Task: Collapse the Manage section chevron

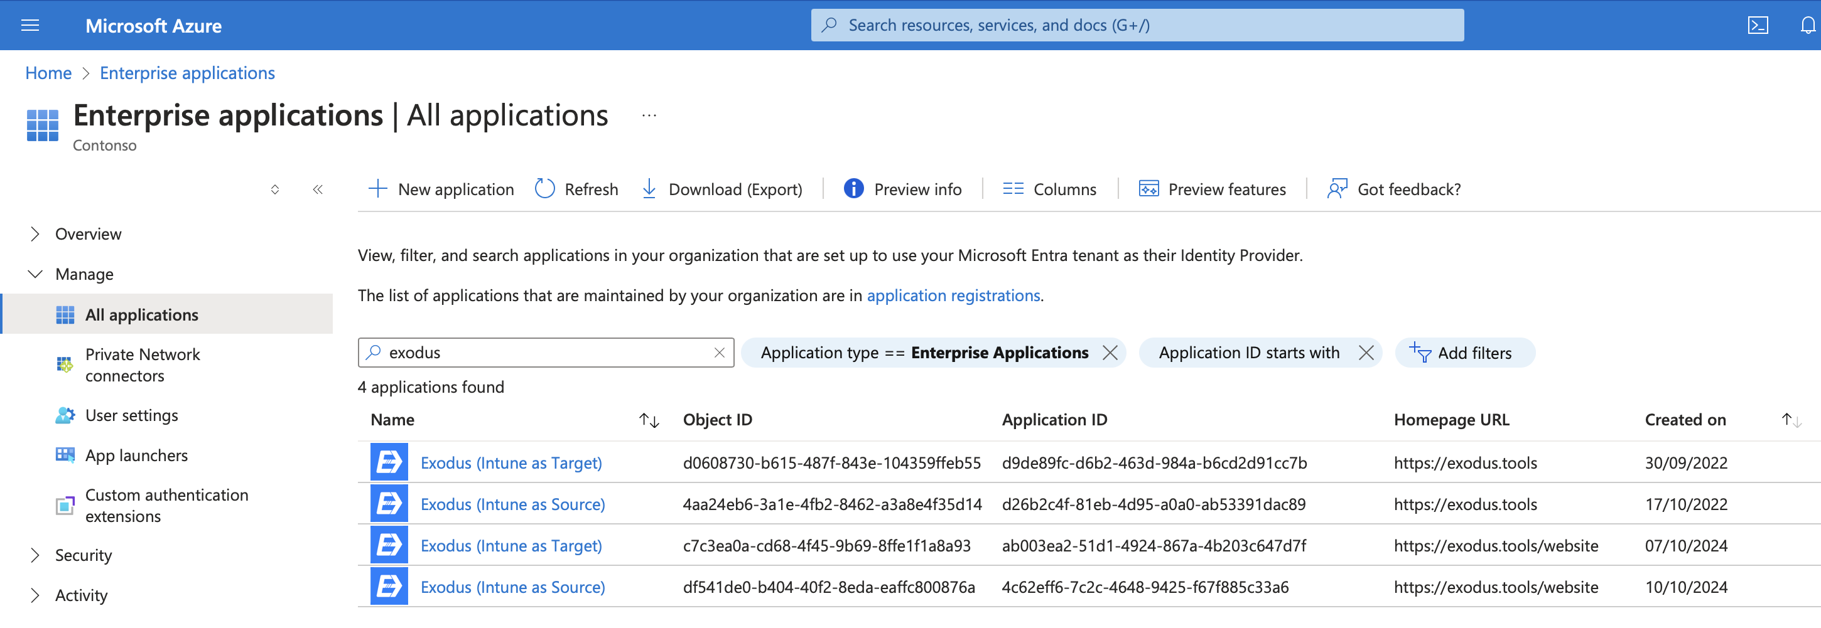Action: [35, 274]
